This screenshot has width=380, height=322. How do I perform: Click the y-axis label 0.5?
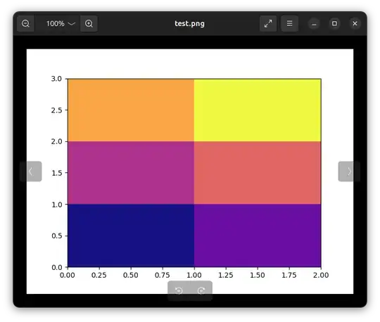[56, 236]
